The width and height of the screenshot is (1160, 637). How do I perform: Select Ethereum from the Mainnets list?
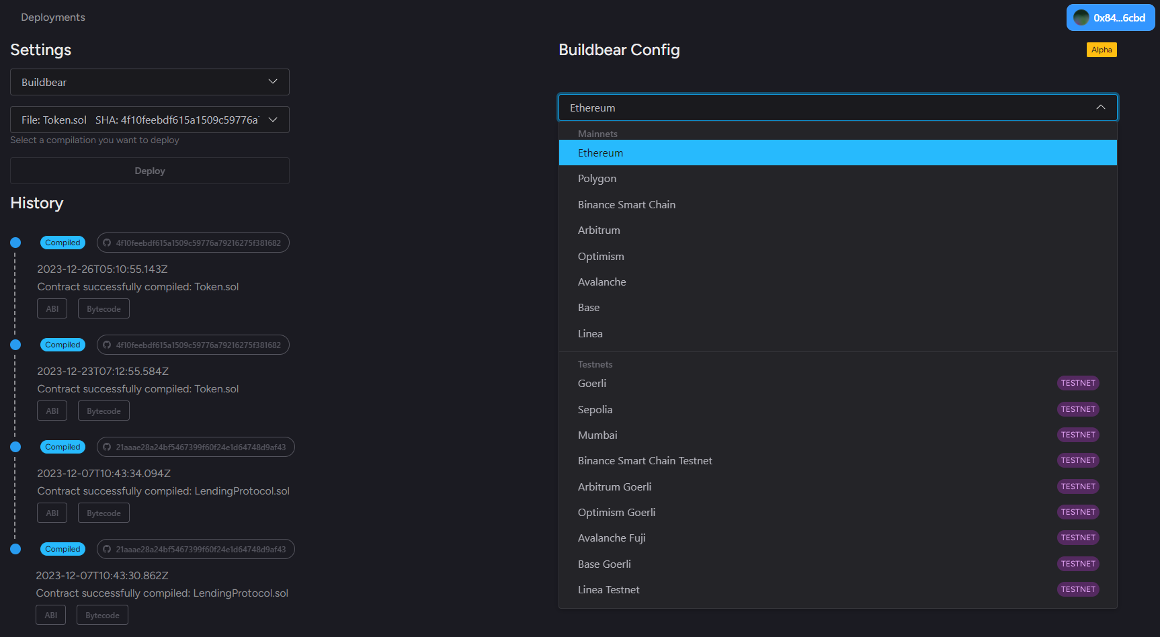coord(838,153)
